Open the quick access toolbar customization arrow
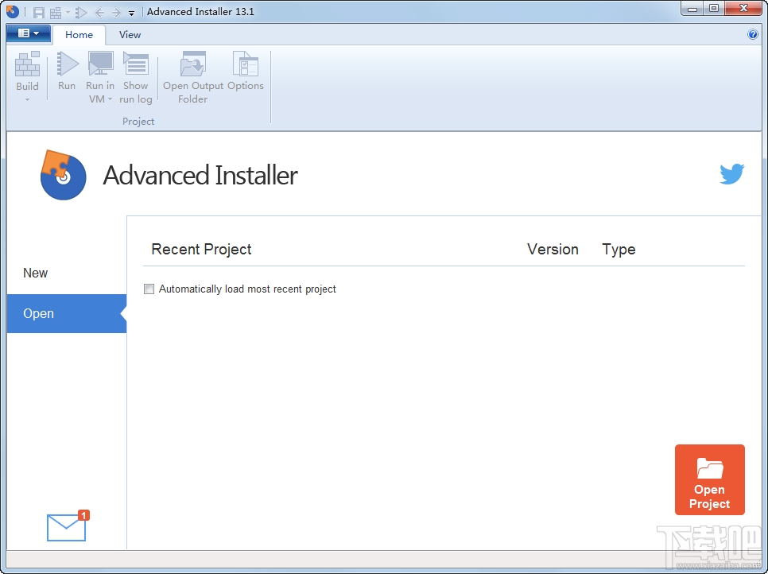The width and height of the screenshot is (768, 574). click(x=131, y=14)
